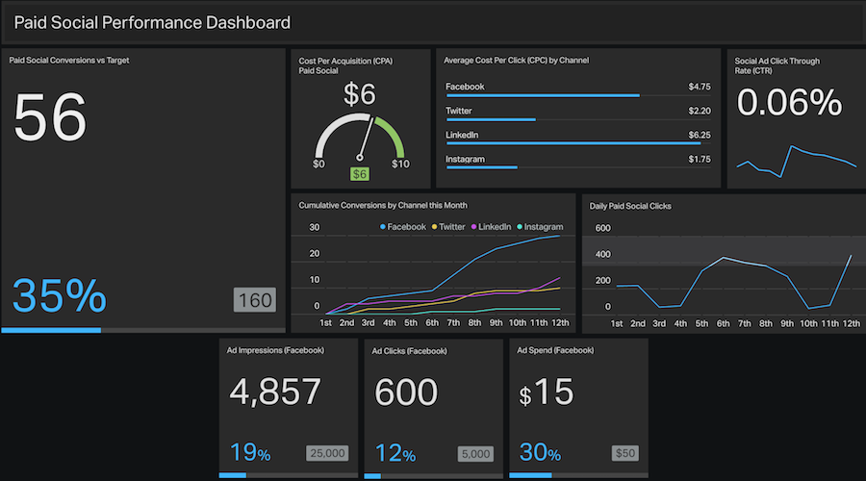Click the Facebook CPC bar
The width and height of the screenshot is (866, 481).
tap(543, 95)
